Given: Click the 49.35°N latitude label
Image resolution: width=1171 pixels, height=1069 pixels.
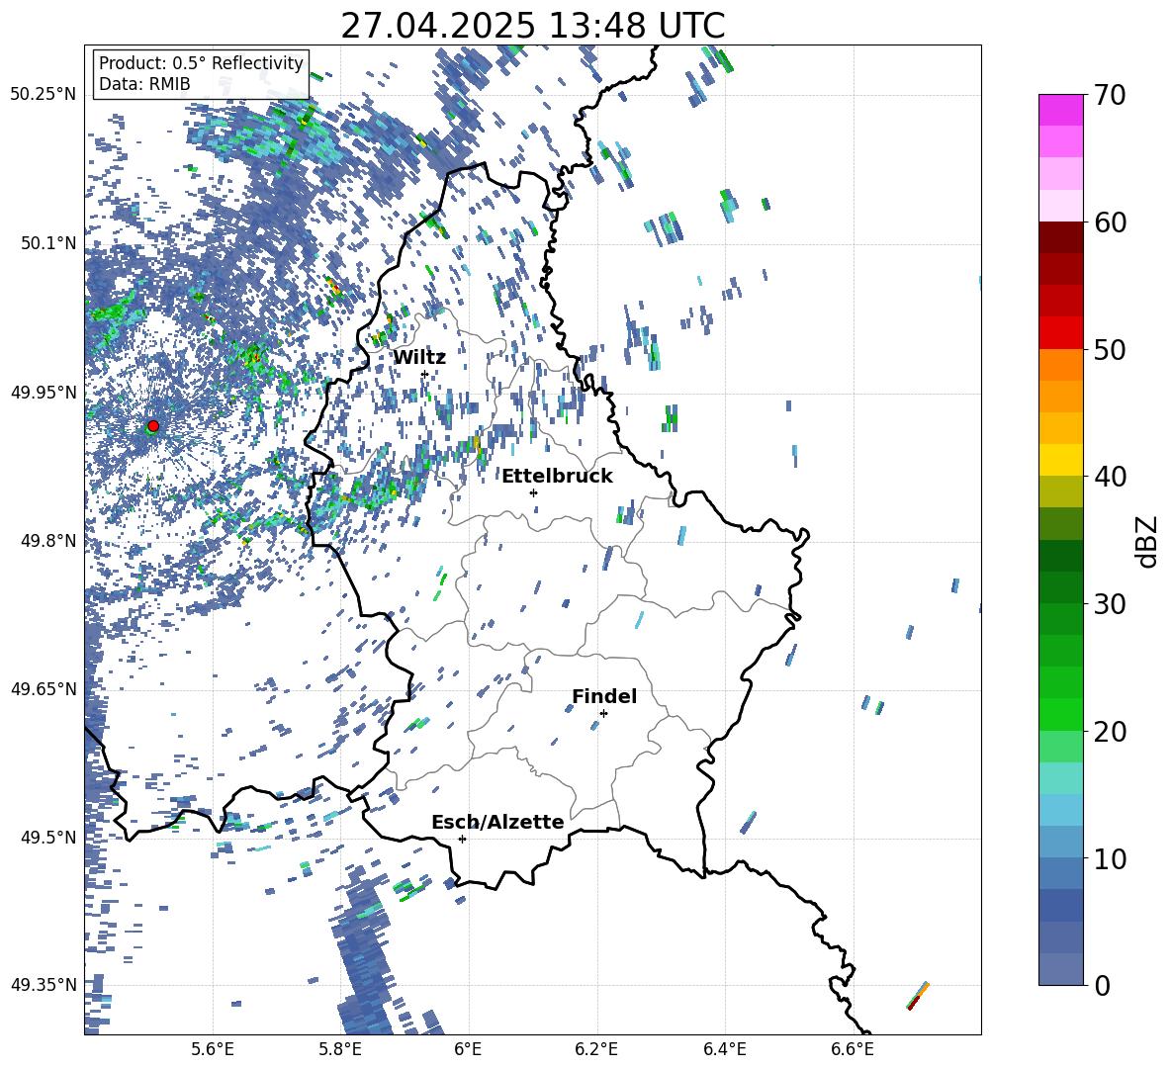Looking at the screenshot, I should pos(44,985).
